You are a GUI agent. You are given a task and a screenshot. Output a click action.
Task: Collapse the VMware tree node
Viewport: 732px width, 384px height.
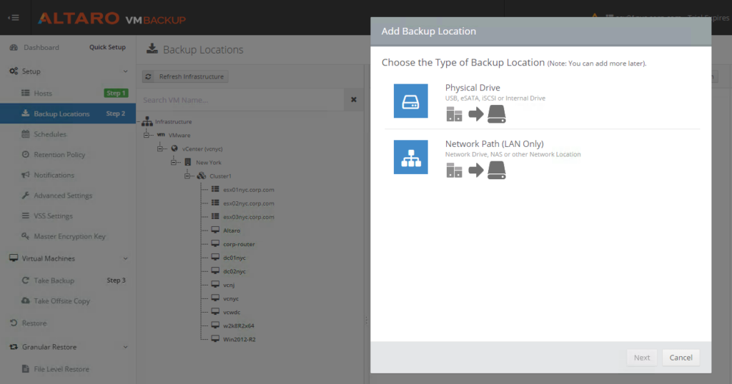pos(146,135)
